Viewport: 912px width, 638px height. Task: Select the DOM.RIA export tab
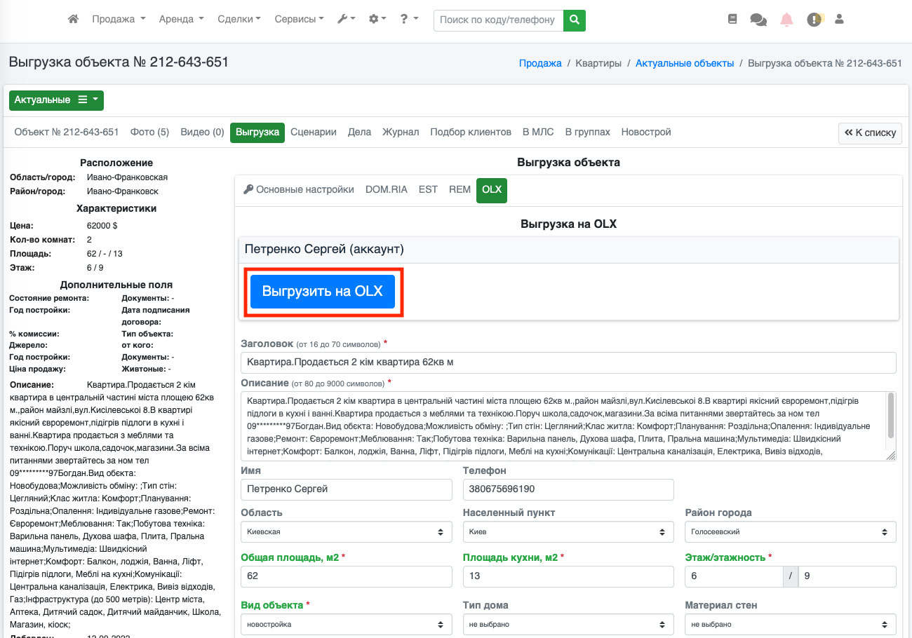386,190
